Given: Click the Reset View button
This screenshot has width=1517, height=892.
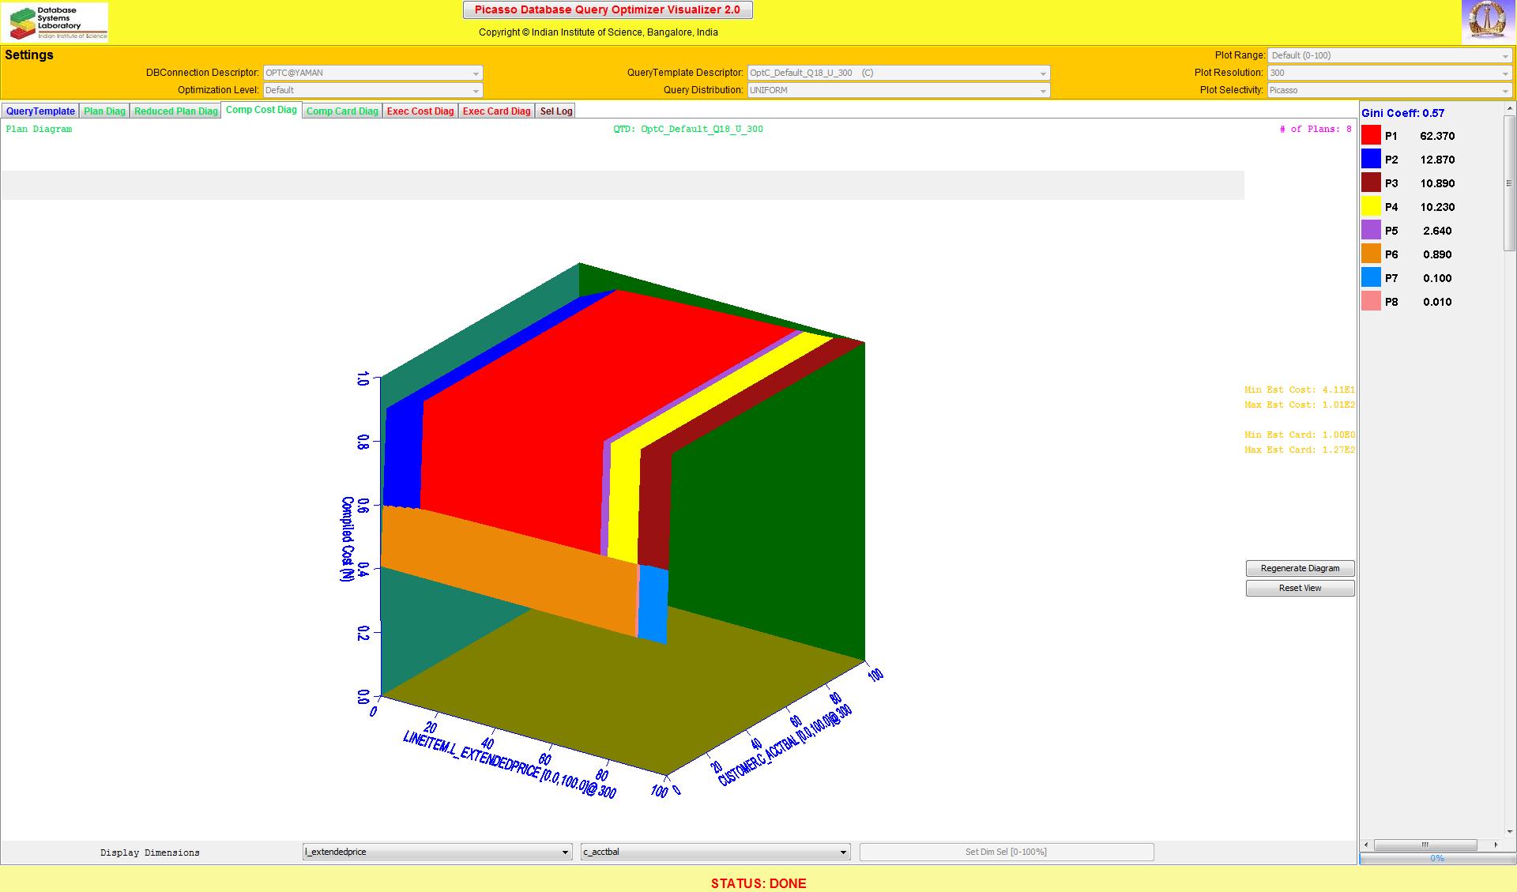Looking at the screenshot, I should [x=1300, y=588].
